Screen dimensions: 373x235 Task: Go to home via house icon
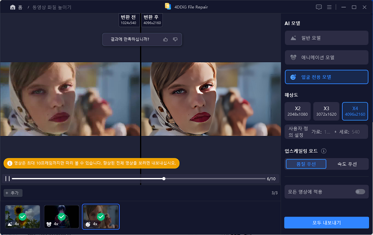(13, 7)
